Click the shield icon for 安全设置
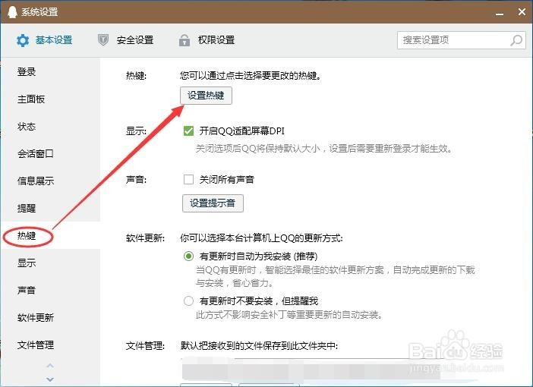 coord(103,40)
